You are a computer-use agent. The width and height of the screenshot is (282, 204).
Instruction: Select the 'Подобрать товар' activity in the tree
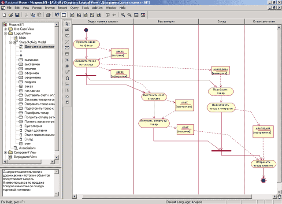pos(37,113)
